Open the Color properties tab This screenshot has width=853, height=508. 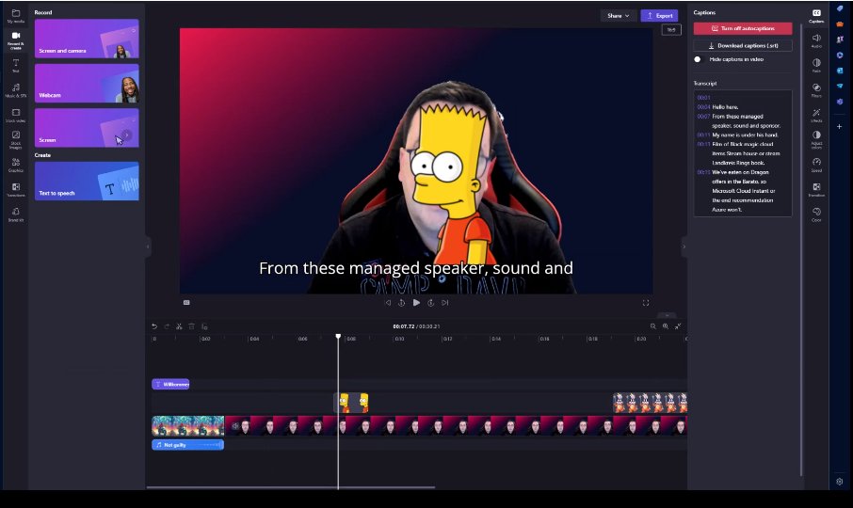[816, 214]
